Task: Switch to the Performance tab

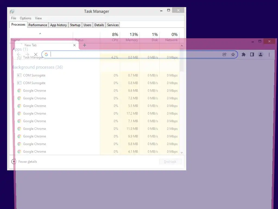Action: tap(38, 25)
